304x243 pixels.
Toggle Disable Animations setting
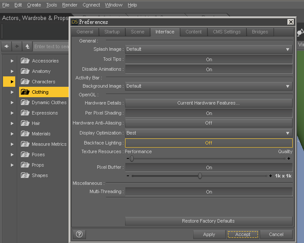209,69
